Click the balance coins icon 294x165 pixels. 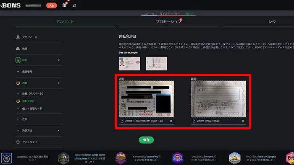pyautogui.click(x=18, y=49)
